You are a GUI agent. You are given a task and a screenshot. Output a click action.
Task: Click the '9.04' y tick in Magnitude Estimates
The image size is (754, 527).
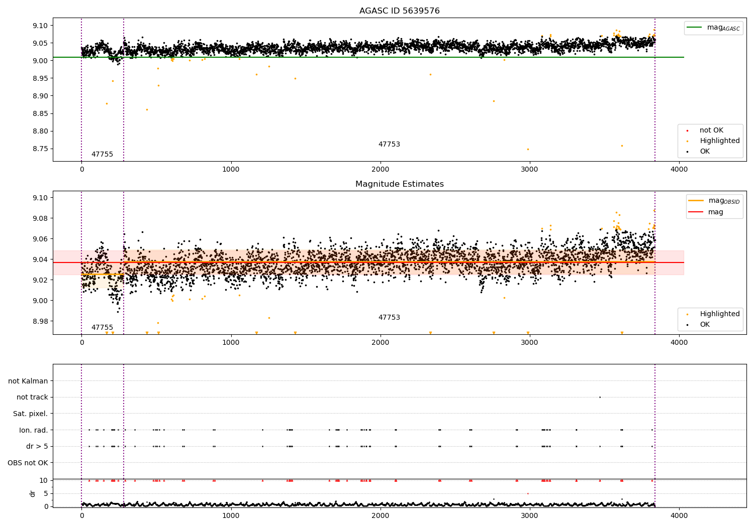[x=40, y=259]
